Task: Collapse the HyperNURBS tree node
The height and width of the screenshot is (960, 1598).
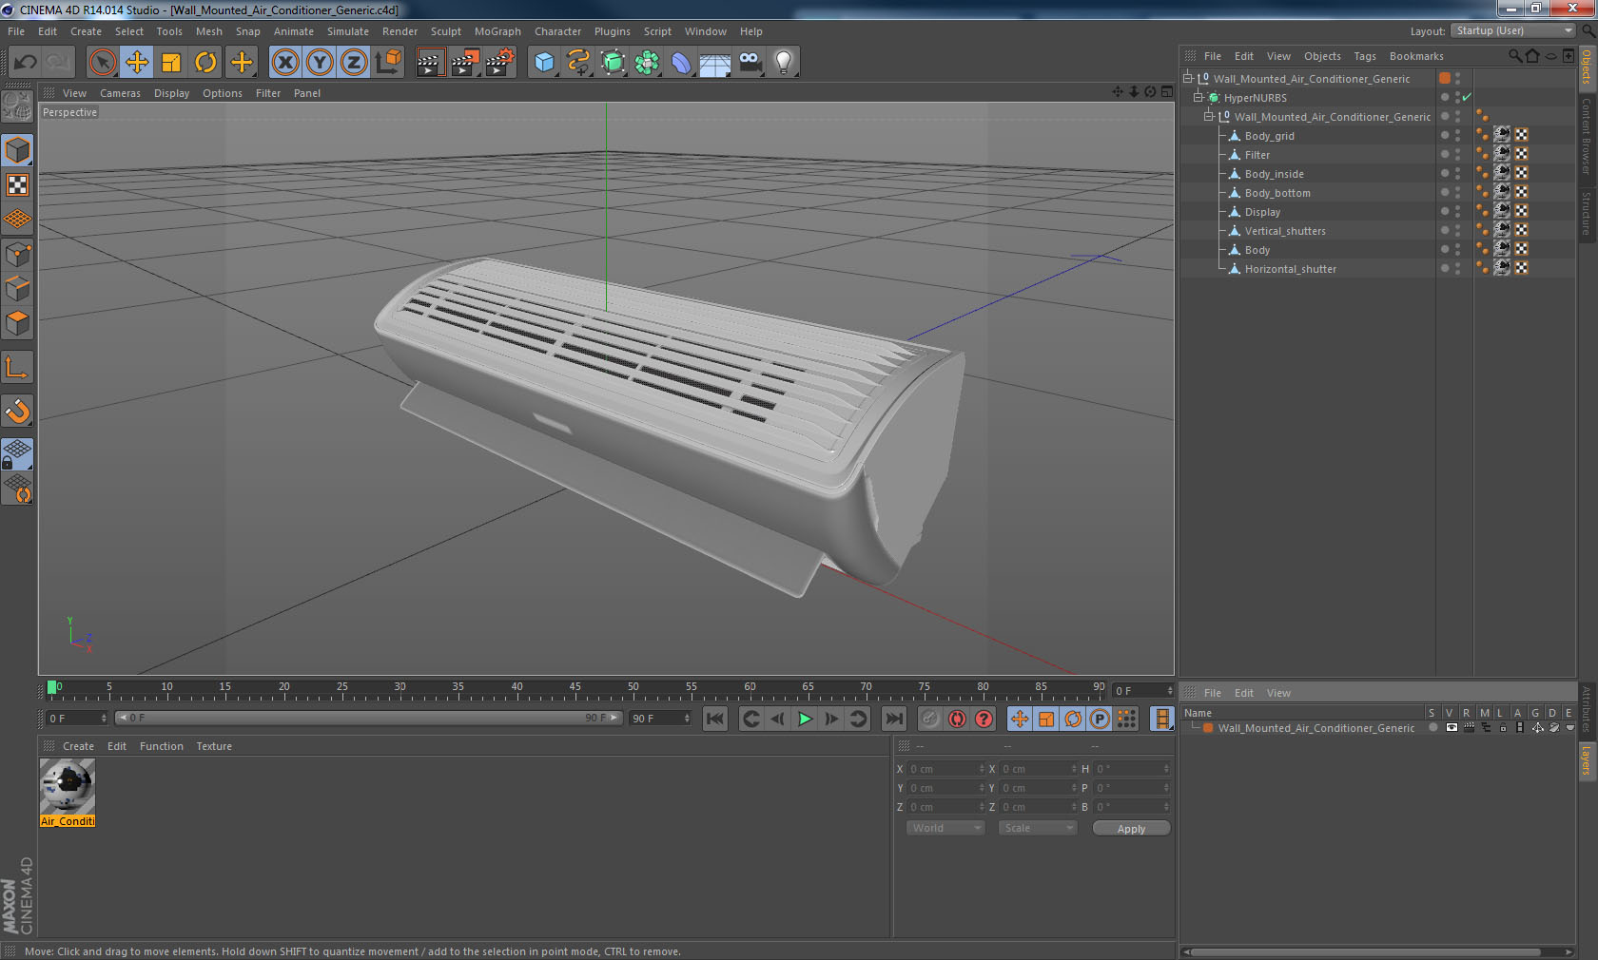Action: pyautogui.click(x=1198, y=98)
